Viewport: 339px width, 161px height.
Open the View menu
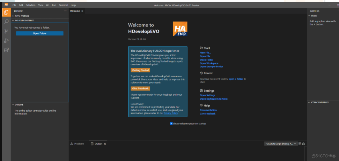[41, 5]
